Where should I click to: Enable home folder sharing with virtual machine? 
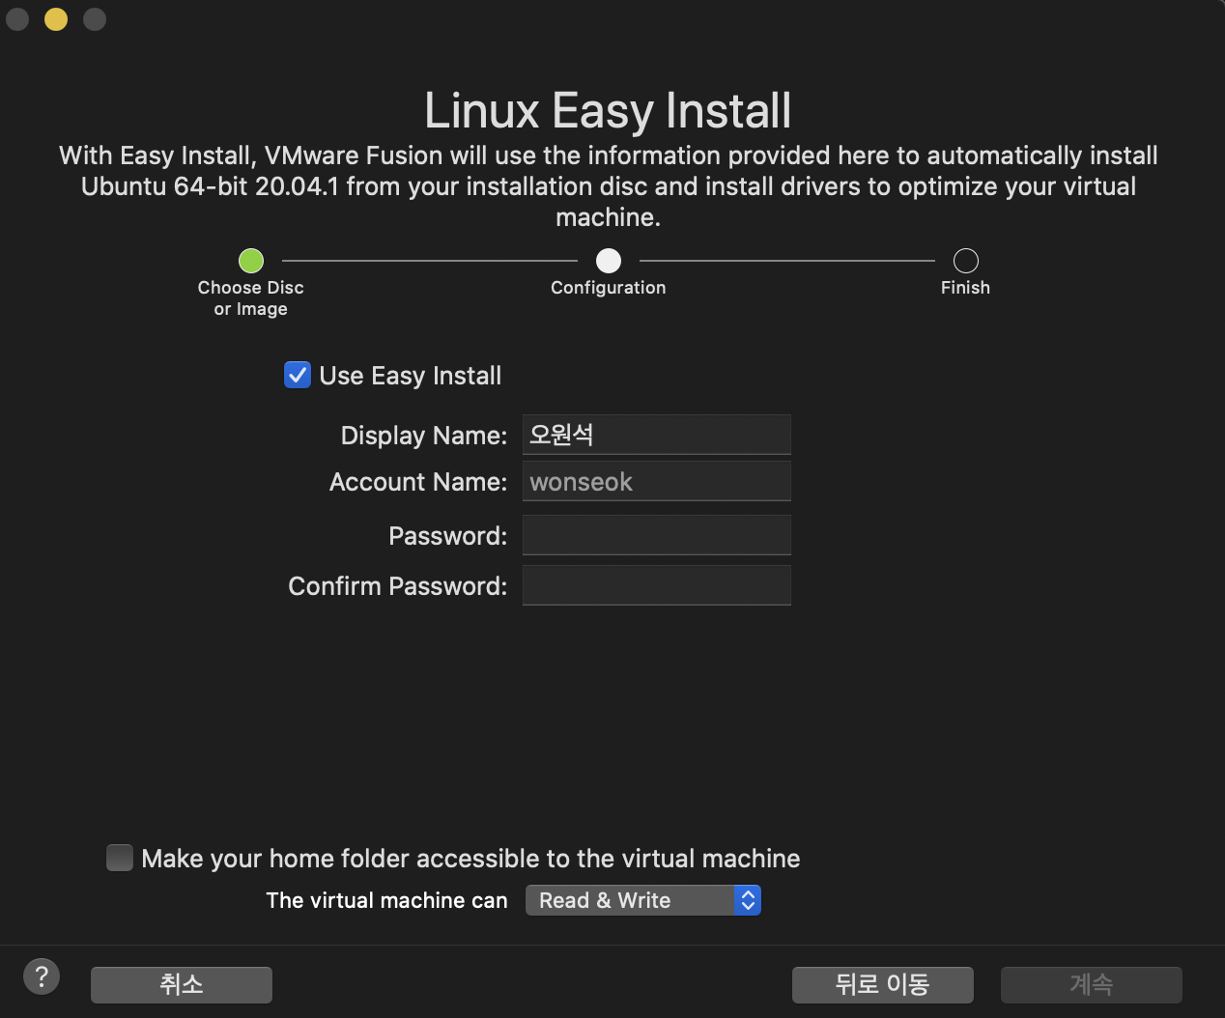(120, 858)
